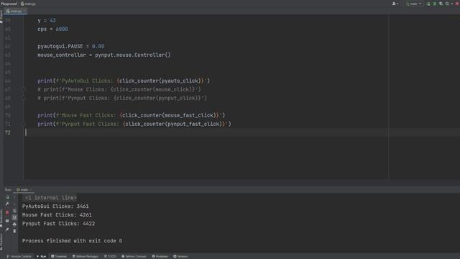Click output 'Pynput Fast Clicks: 4422'
This screenshot has height=259, width=460.
58,224
